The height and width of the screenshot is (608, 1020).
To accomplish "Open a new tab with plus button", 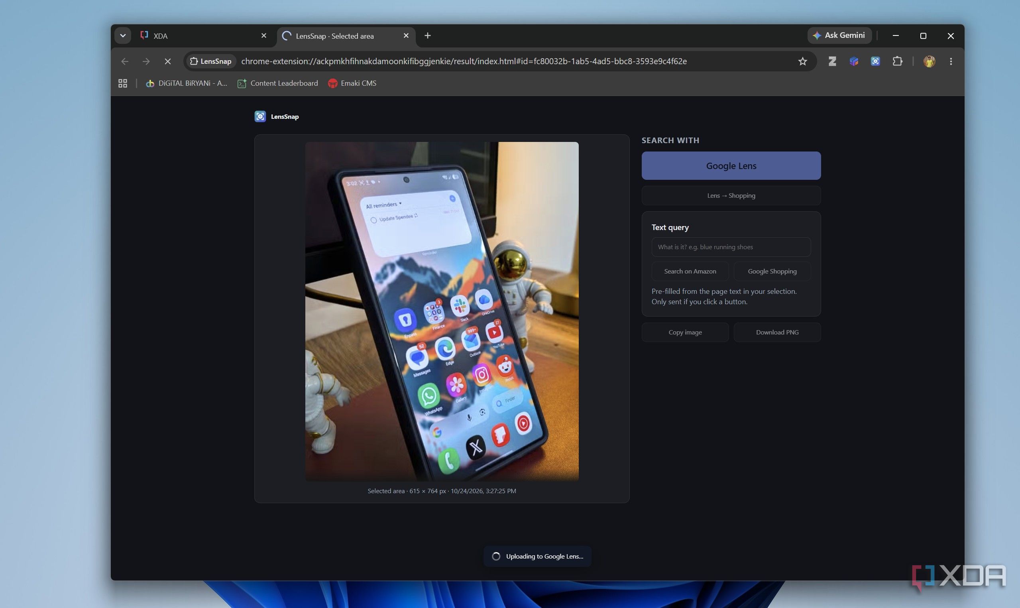I will [x=427, y=35].
